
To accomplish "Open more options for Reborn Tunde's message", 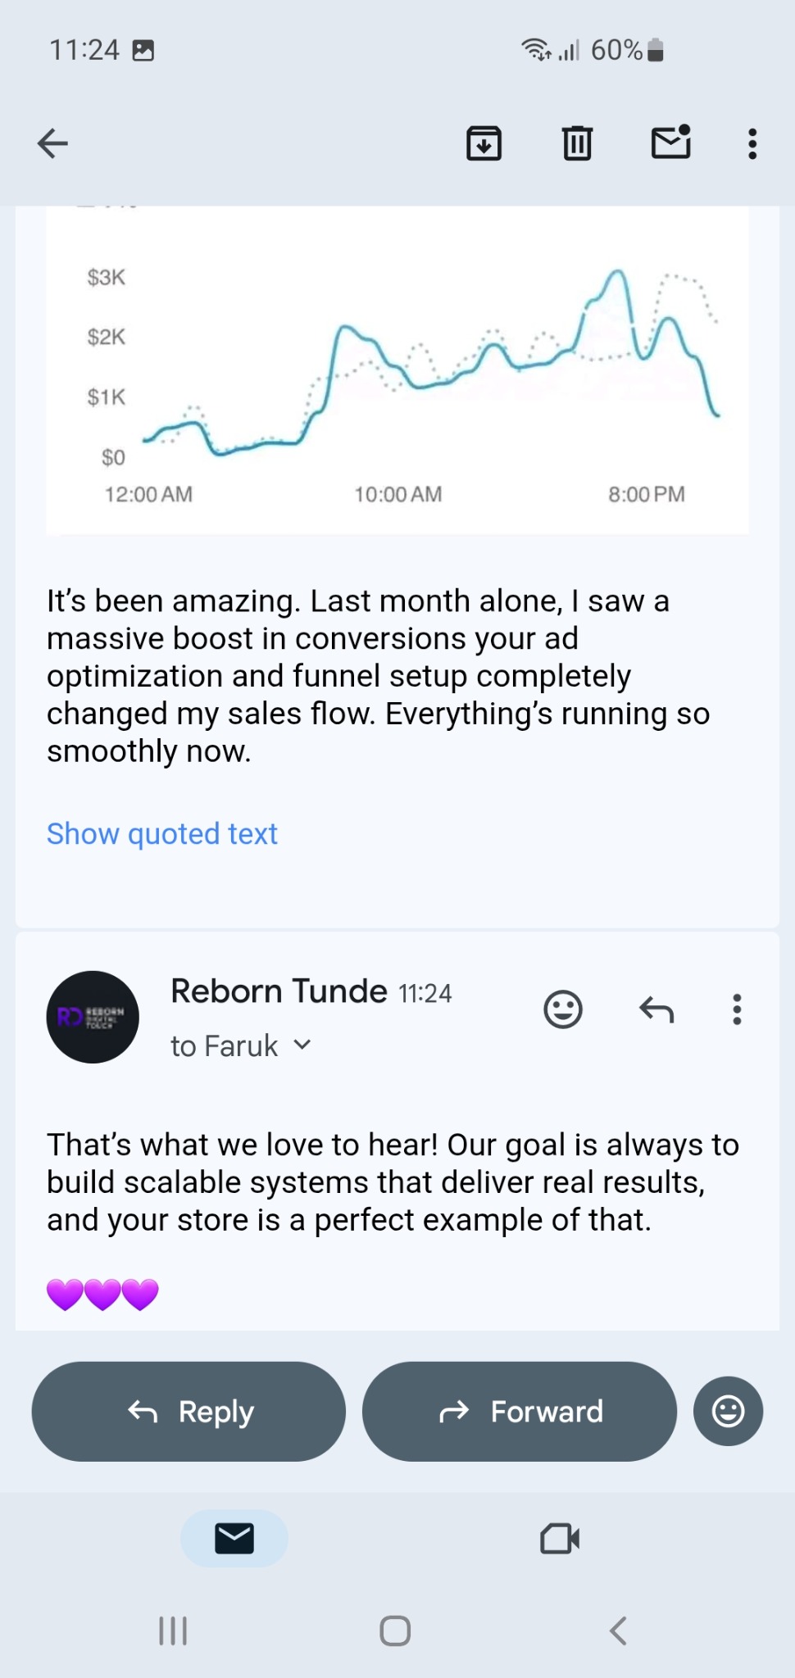I will [737, 1009].
